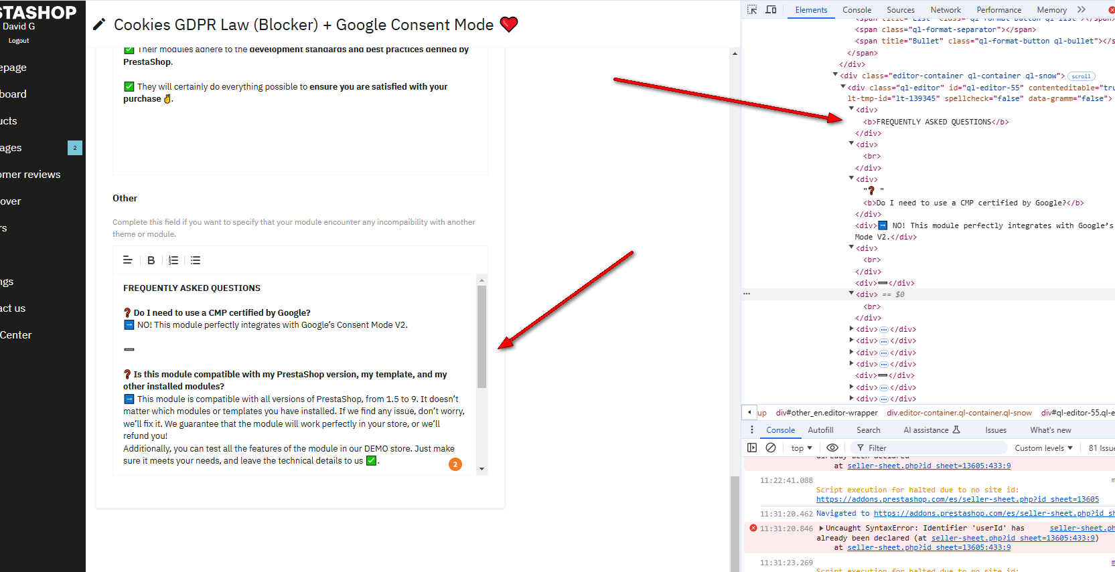The height and width of the screenshot is (572, 1115).
Task: Collapse the div wrapping FREQUENTLY ASKED QUESTIONS
Action: [852, 109]
